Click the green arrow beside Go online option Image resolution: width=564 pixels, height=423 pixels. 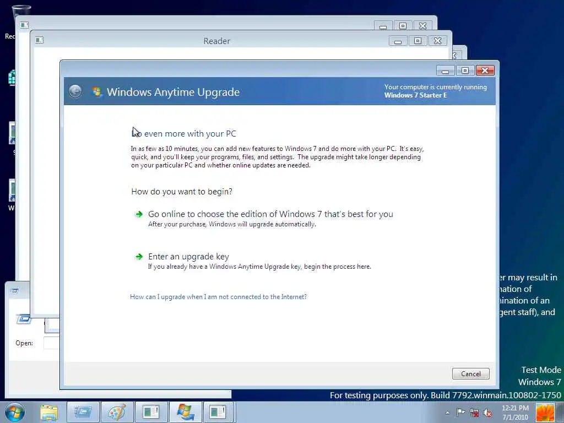(138, 214)
